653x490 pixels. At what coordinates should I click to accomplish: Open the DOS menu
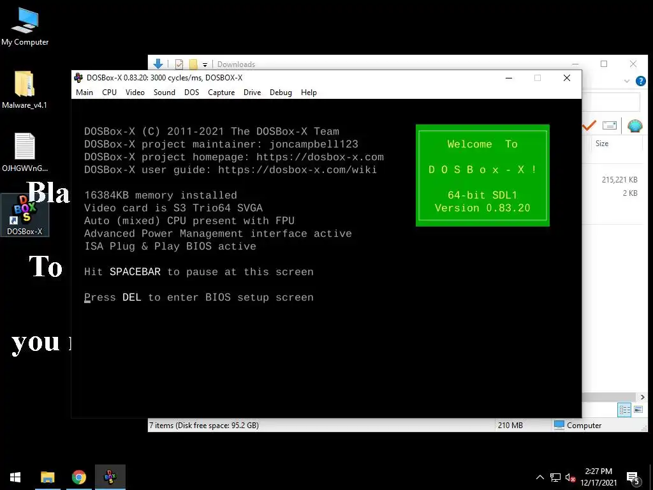point(191,93)
